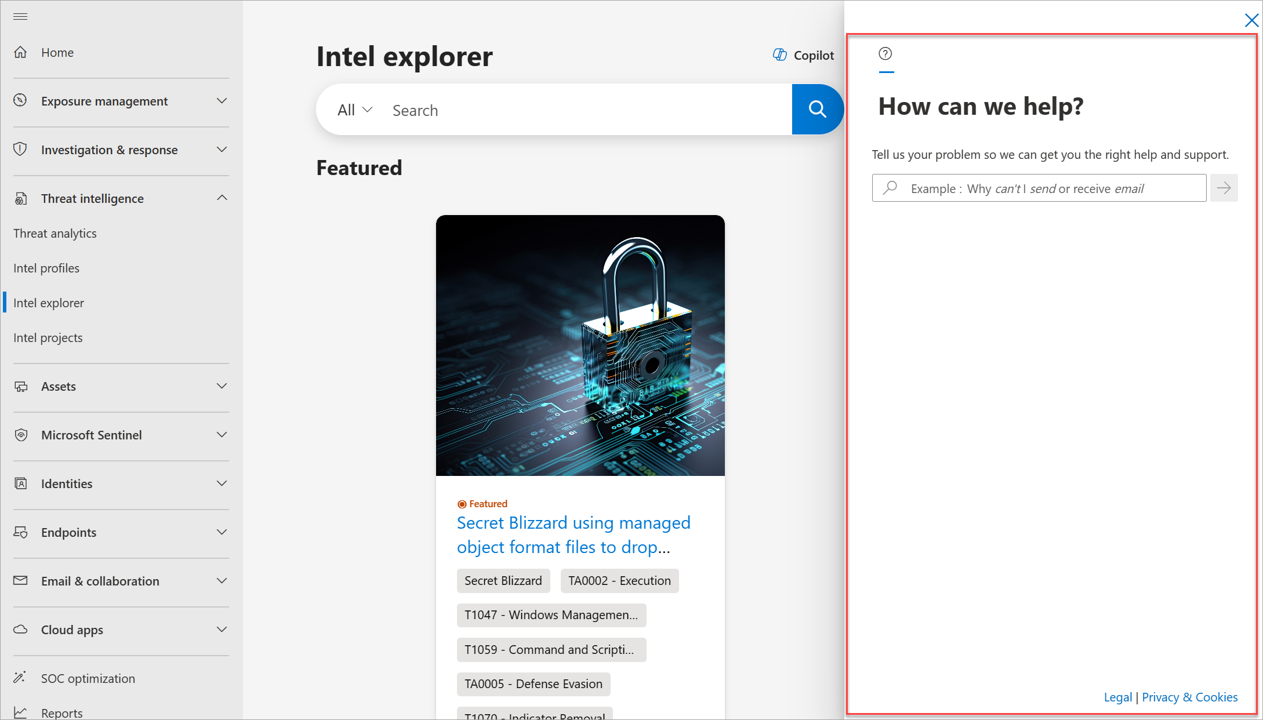Expand Investigation & response section
This screenshot has height=720, width=1263.
pos(222,150)
